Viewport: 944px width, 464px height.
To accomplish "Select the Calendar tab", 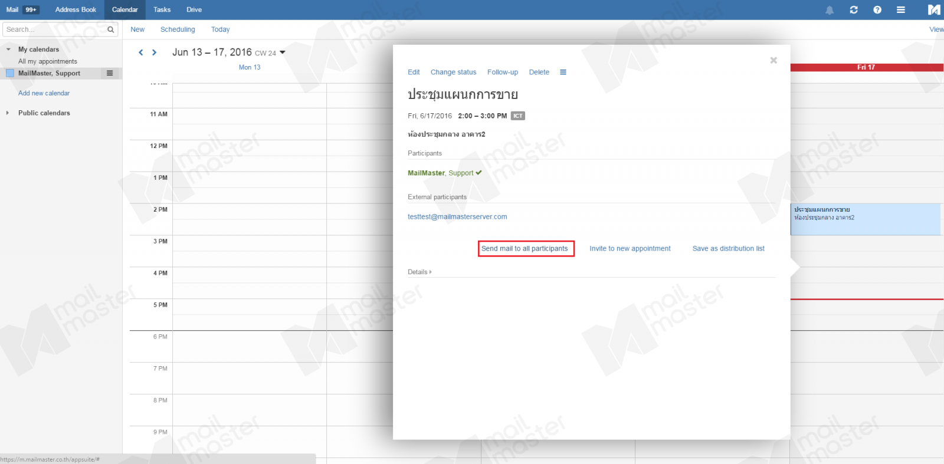I will [125, 10].
